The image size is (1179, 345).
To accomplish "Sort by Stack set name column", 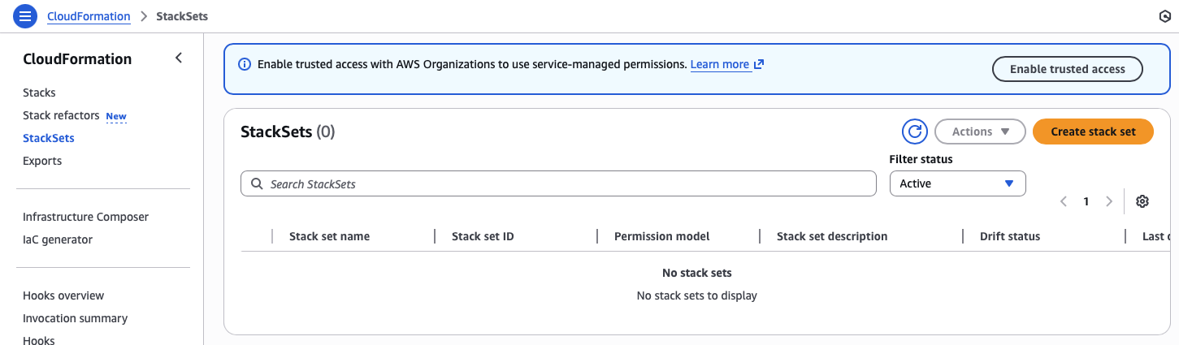I will [329, 236].
